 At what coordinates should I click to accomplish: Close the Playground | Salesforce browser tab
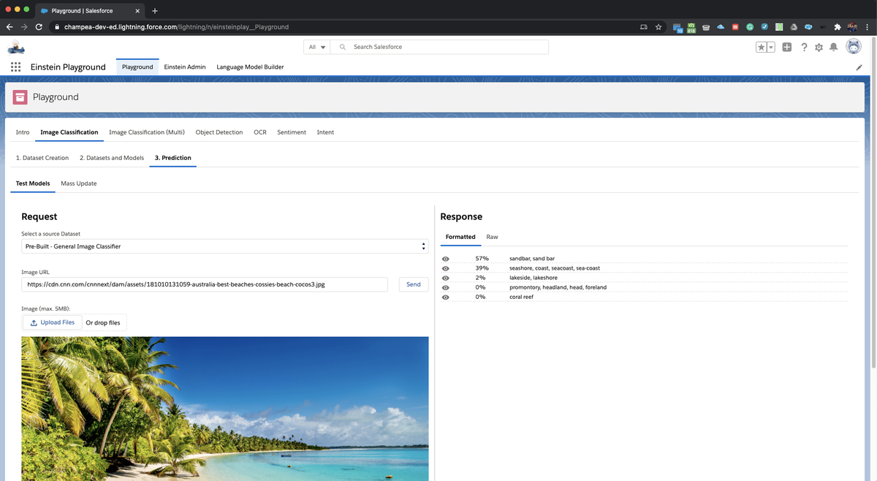pos(137,11)
